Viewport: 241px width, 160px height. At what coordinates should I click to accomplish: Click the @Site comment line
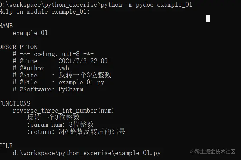[x=62, y=75]
